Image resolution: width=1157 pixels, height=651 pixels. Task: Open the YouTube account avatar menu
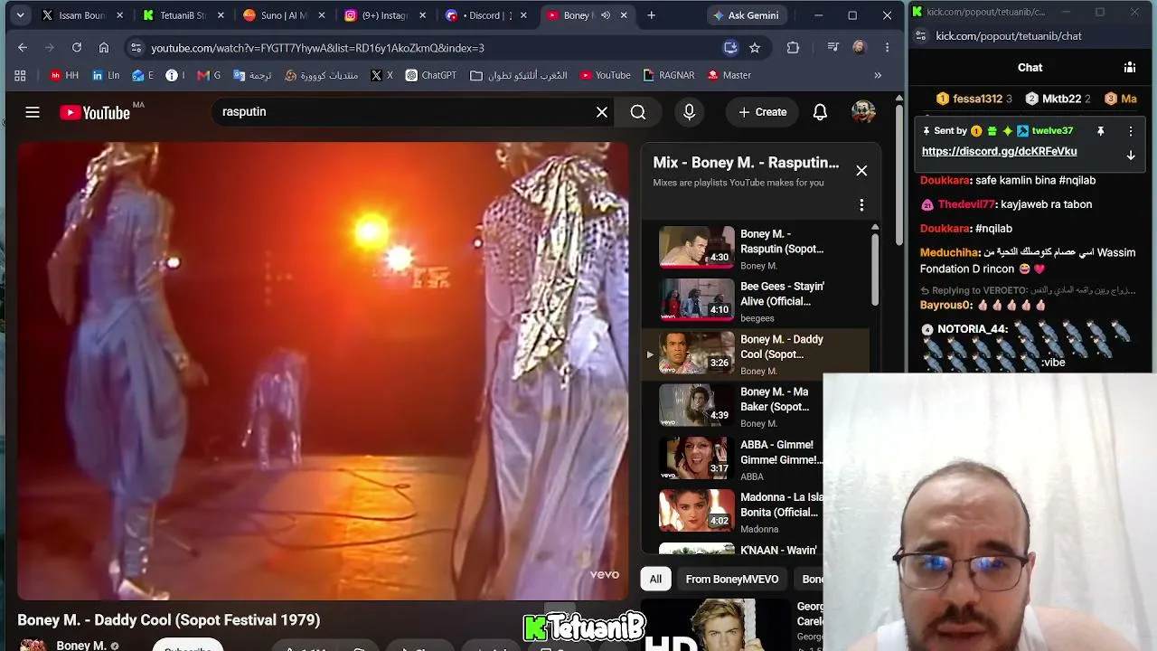coord(863,112)
